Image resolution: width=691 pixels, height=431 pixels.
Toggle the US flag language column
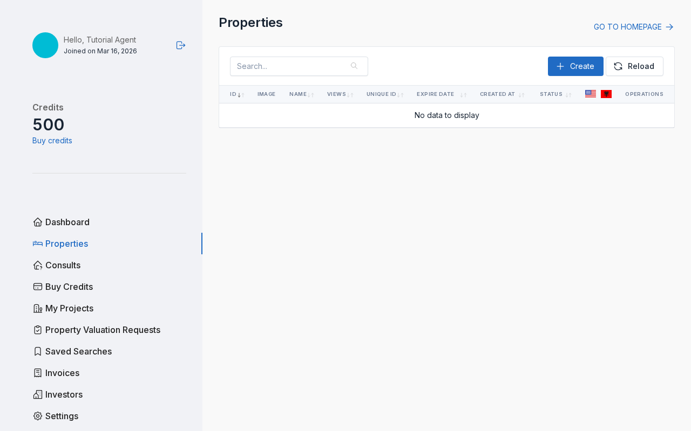tap(590, 93)
